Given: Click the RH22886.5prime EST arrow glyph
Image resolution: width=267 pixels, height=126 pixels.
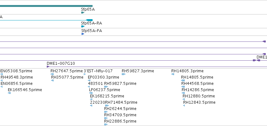Looking at the screenshot, I should (x=106, y=124).
